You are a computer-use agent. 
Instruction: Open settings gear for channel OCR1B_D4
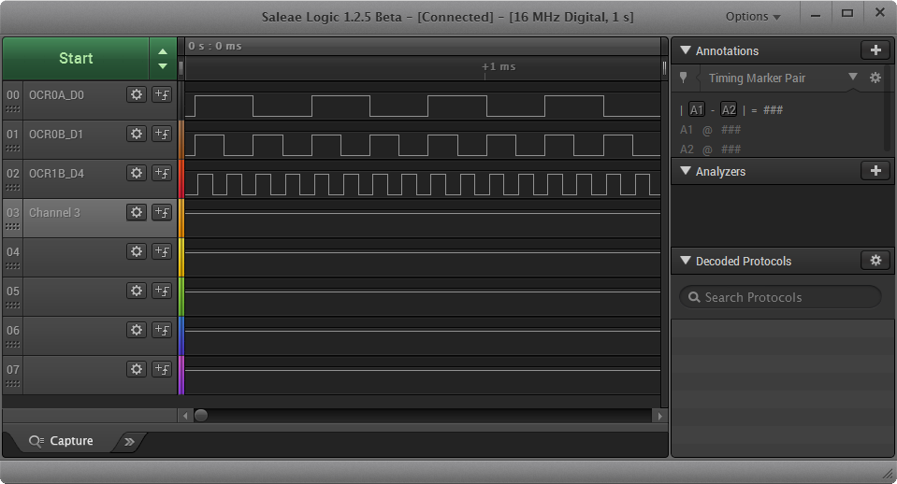(137, 173)
